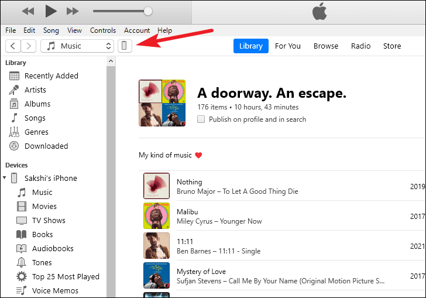Select Songs in the sidebar

35,118
